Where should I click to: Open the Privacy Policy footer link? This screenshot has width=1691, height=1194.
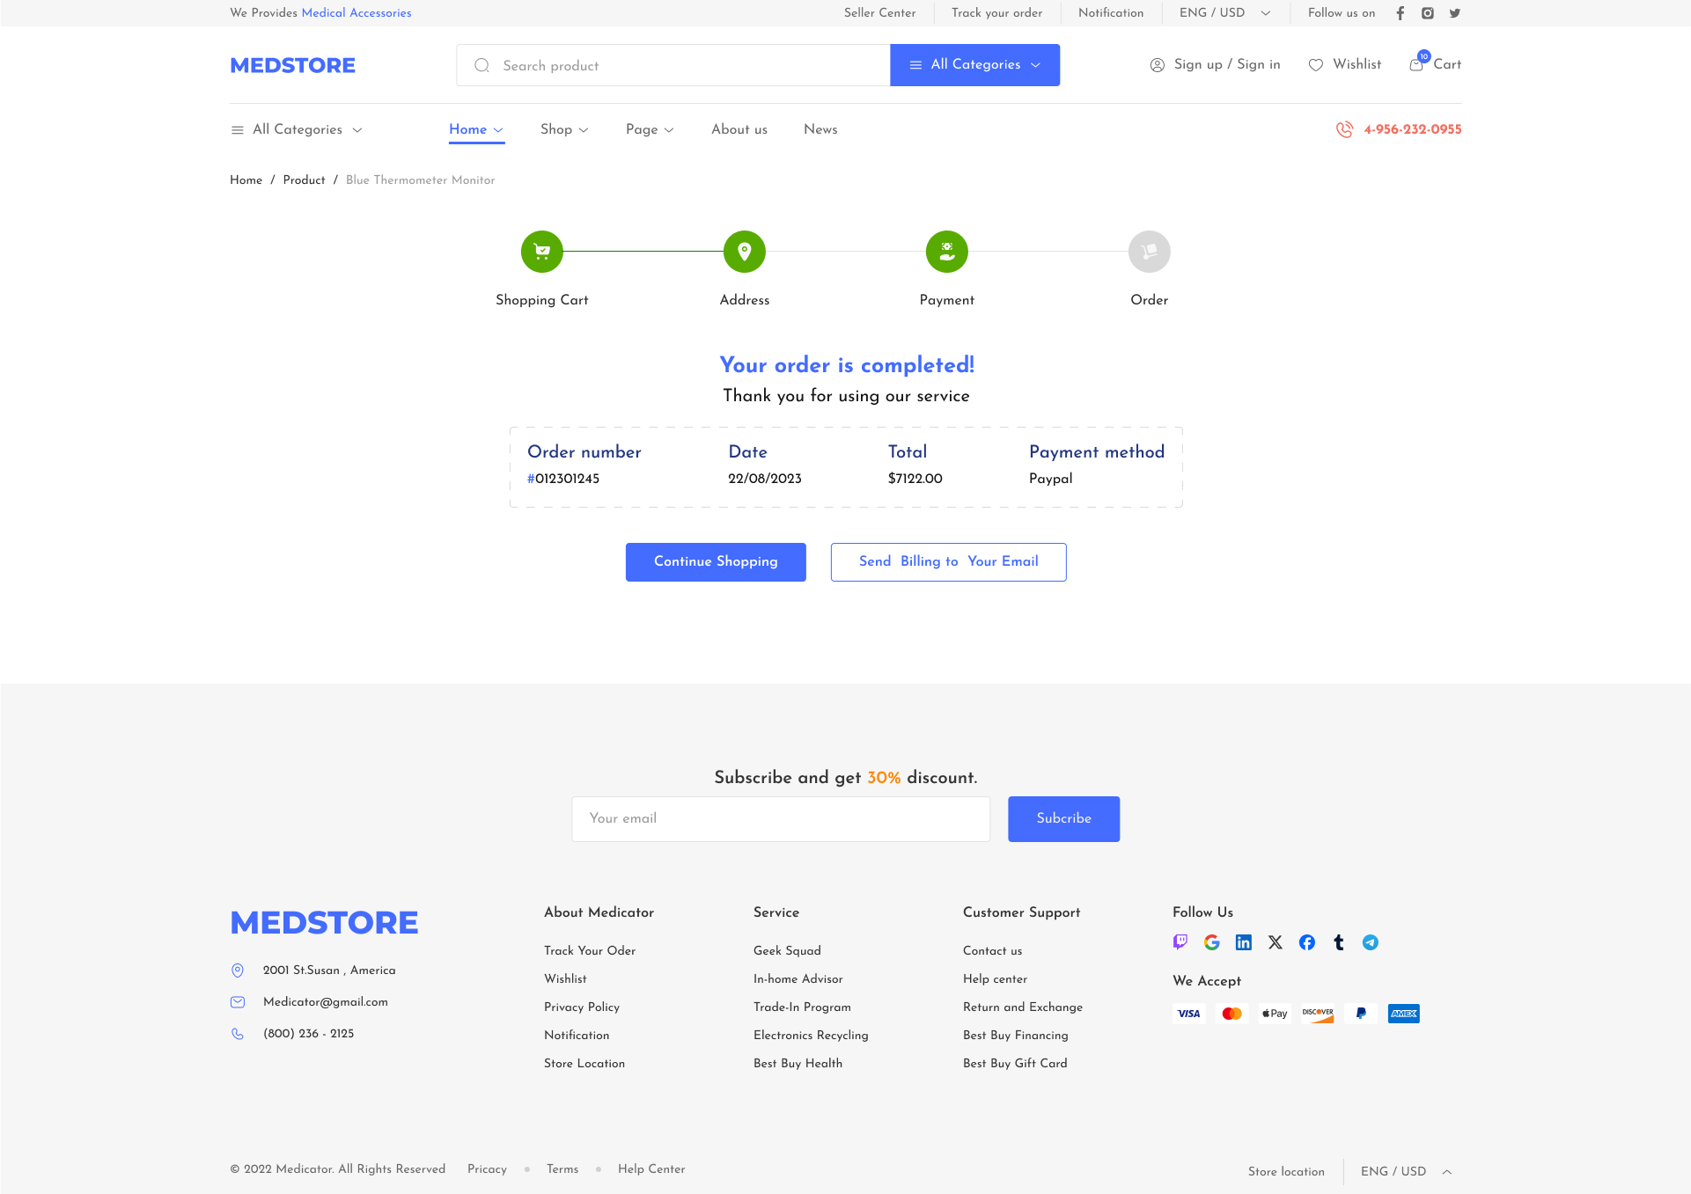click(581, 1007)
